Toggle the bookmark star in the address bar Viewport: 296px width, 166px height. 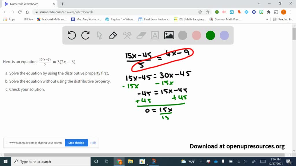pyautogui.click(x=207, y=12)
